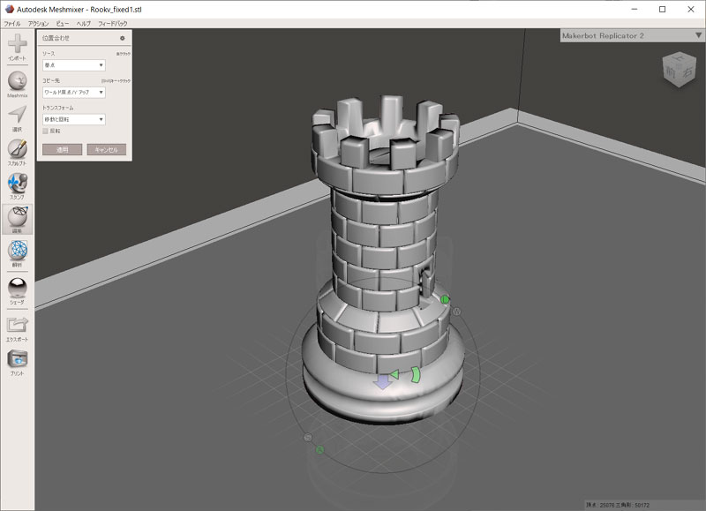
Task: Open the ビュー (View) menu
Action: pyautogui.click(x=62, y=22)
